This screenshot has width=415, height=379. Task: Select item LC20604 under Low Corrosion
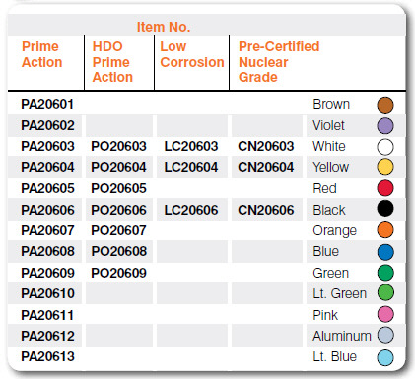191,167
